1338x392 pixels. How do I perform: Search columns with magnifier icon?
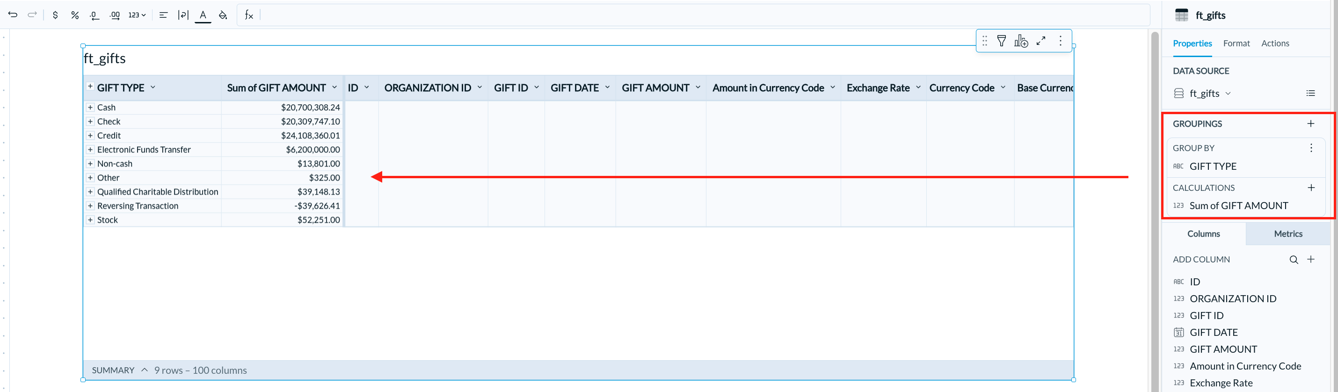tap(1294, 260)
